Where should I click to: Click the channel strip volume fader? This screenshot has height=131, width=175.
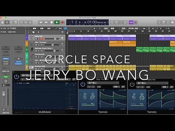pos(4,94)
